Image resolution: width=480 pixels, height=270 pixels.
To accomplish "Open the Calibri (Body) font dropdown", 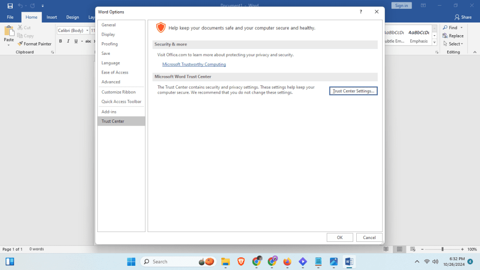I will click(x=87, y=30).
